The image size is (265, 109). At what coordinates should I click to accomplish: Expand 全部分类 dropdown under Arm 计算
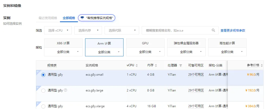coord(104,52)
